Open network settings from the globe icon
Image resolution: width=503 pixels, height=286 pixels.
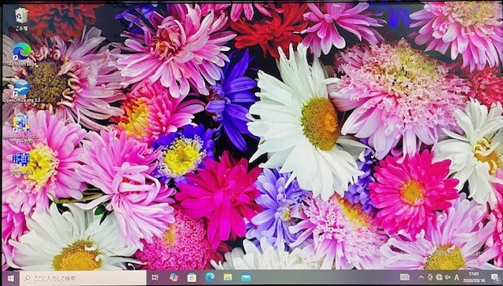[439, 277]
